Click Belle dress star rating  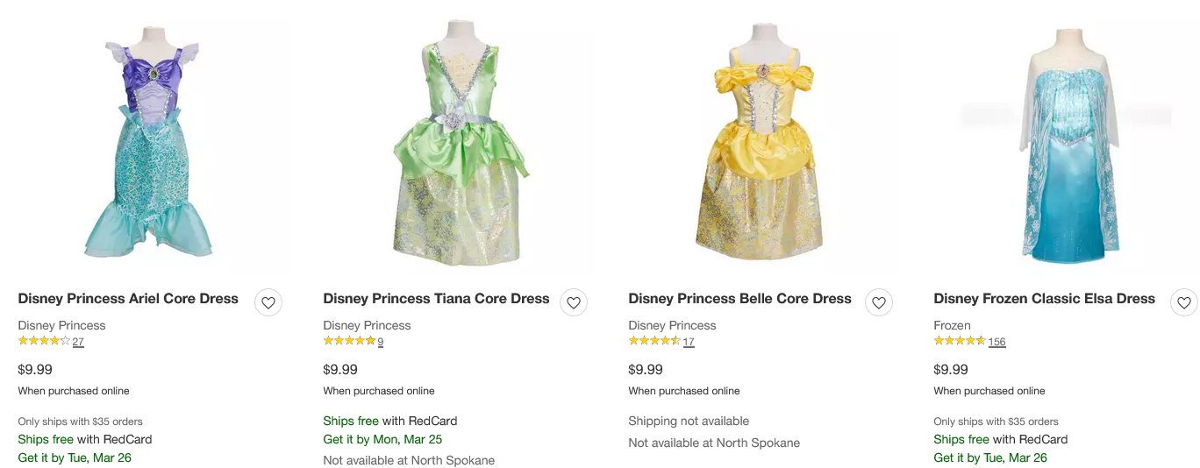click(x=654, y=341)
